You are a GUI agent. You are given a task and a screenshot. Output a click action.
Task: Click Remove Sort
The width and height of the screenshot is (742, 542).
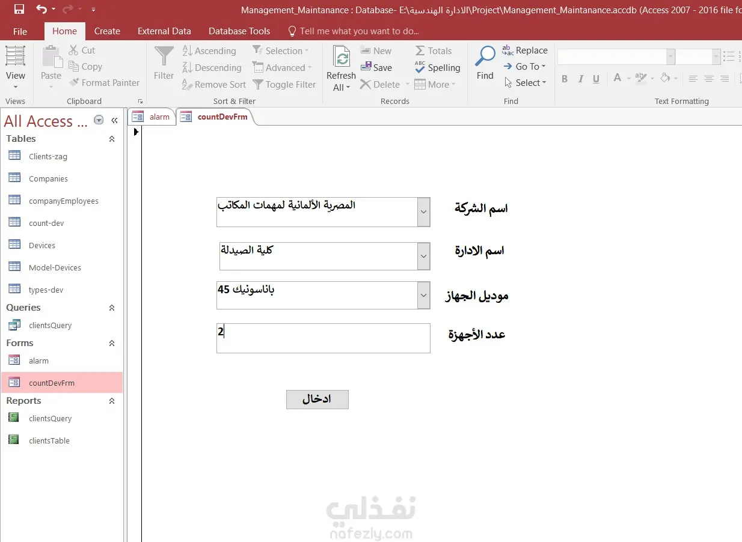pyautogui.click(x=214, y=85)
